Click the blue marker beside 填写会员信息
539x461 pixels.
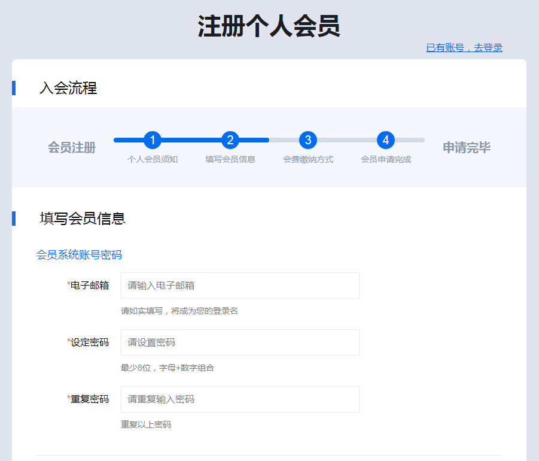(13, 220)
